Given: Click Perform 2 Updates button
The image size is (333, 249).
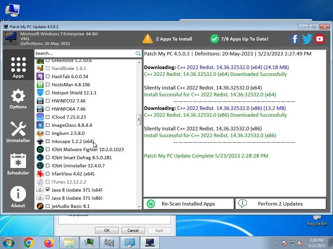Looking at the screenshot, I should click(x=281, y=204).
